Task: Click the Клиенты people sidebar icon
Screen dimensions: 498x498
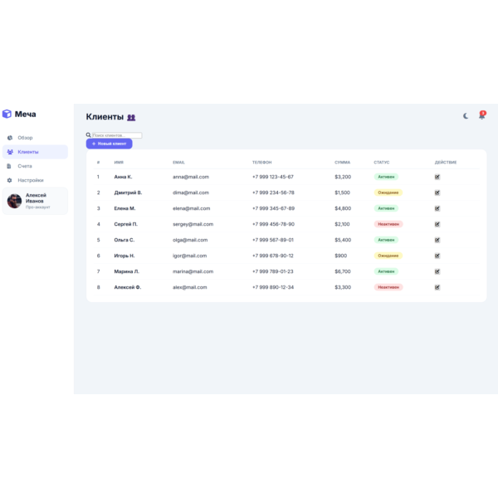Action: pyautogui.click(x=10, y=152)
